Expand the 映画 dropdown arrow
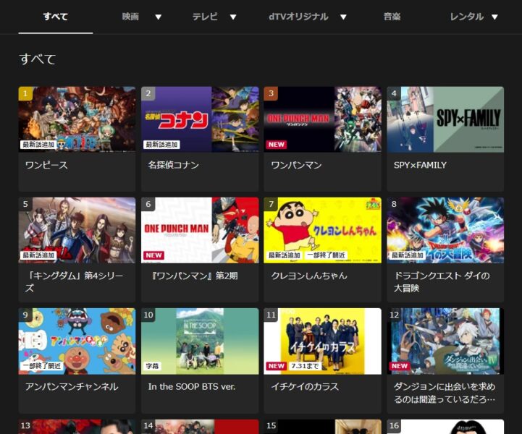Screen dimensions: 522x434 [x=159, y=17]
